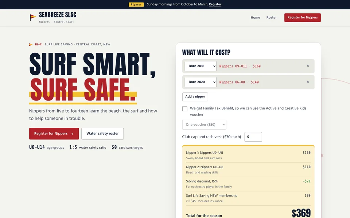Open the Born 2020 birth year dropdown
The image size is (350, 218).
pos(201,82)
